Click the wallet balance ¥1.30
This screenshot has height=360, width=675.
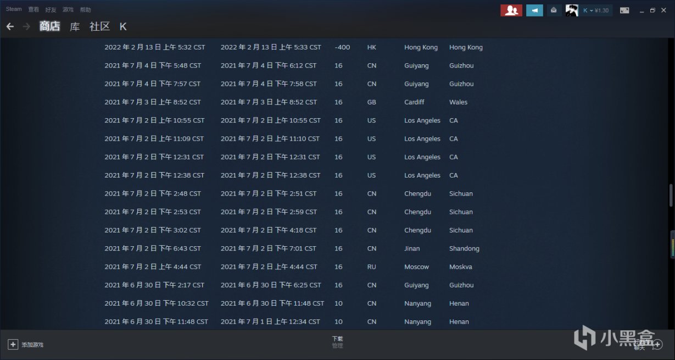603,10
